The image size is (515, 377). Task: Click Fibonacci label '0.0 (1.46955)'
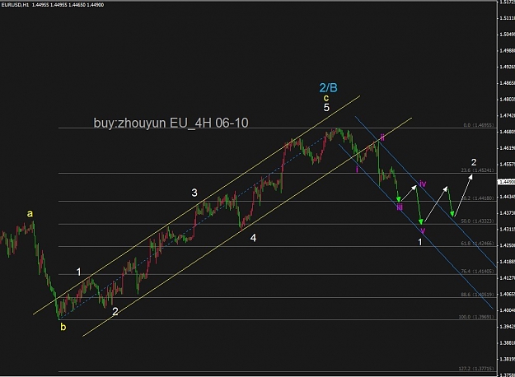[479, 125]
